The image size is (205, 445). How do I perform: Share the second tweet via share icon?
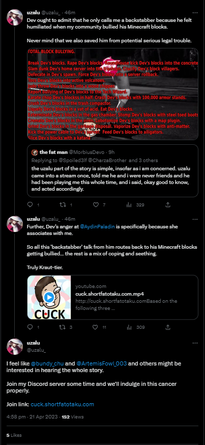tap(168, 327)
